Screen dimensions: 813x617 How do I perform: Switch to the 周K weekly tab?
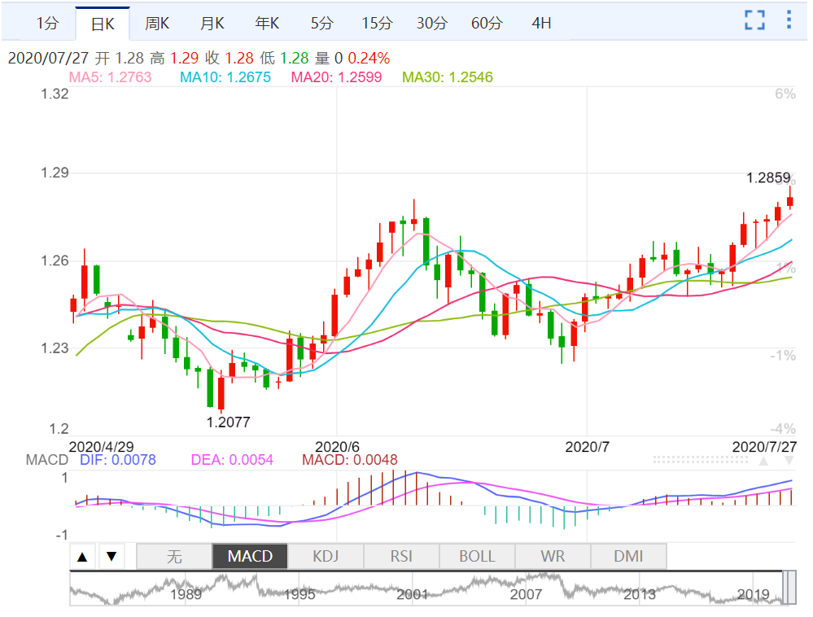click(x=157, y=24)
